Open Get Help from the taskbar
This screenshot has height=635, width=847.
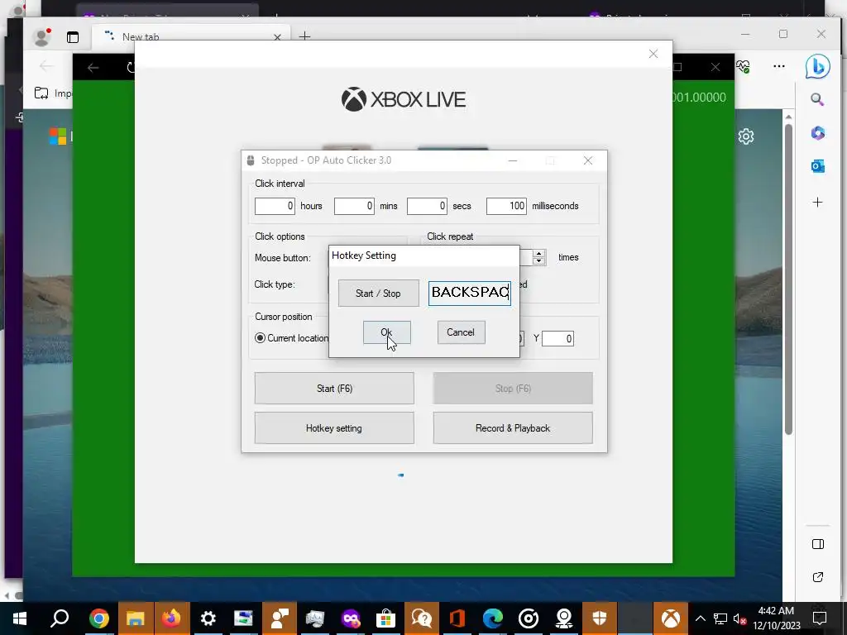[421, 618]
